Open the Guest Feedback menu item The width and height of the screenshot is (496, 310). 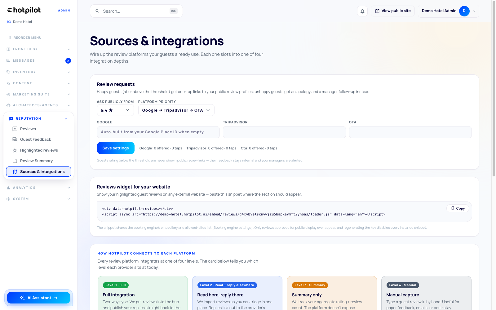(38, 139)
